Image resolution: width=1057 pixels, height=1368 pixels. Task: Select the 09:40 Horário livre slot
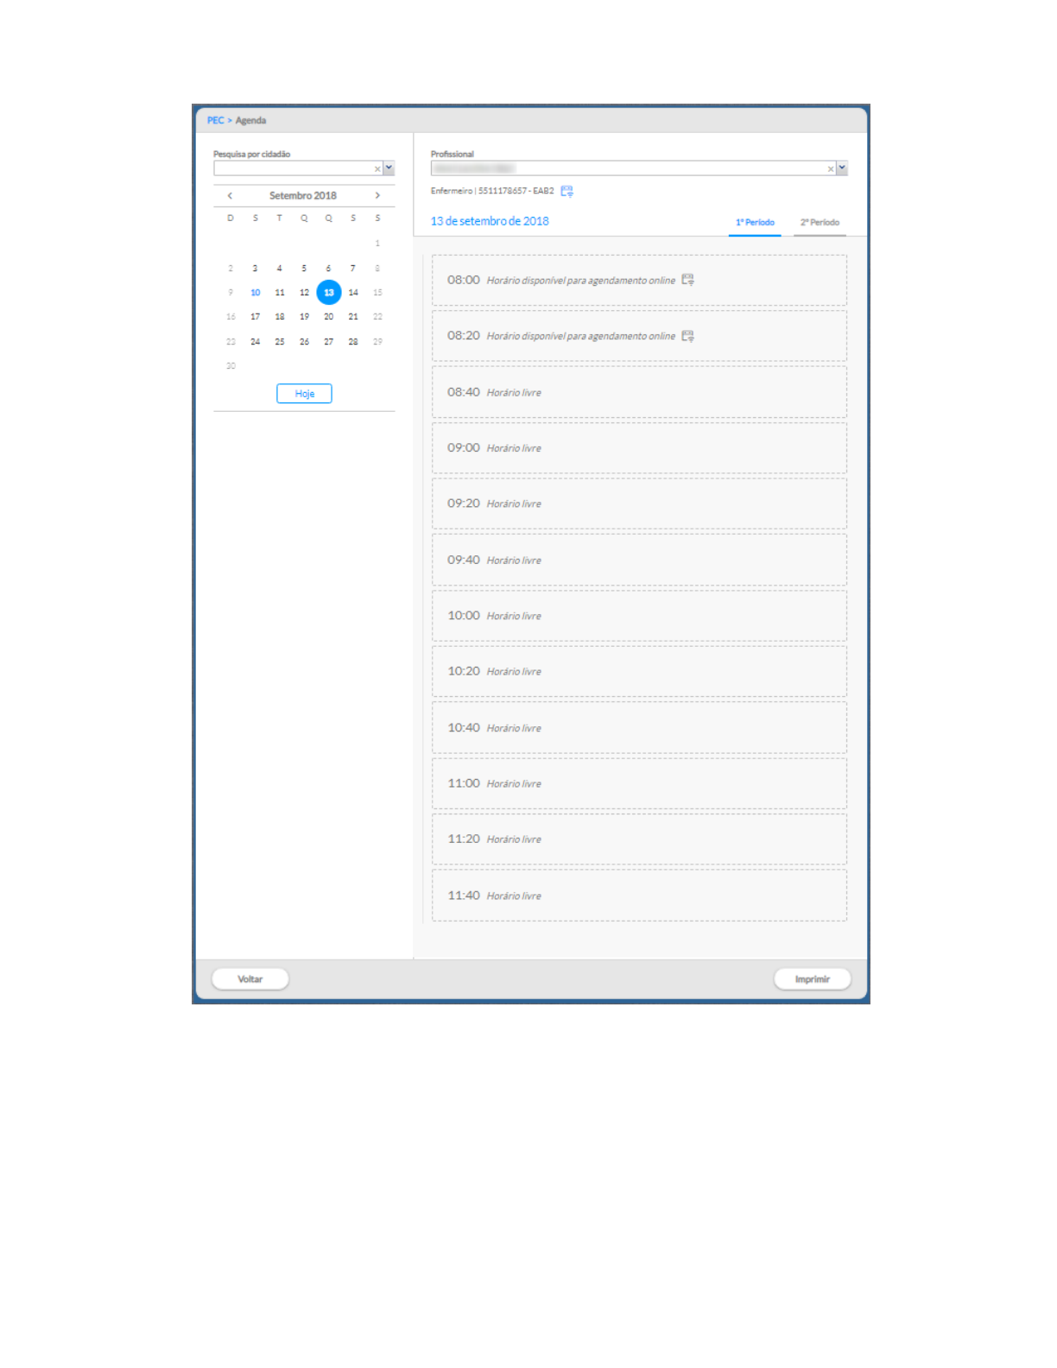tap(639, 560)
